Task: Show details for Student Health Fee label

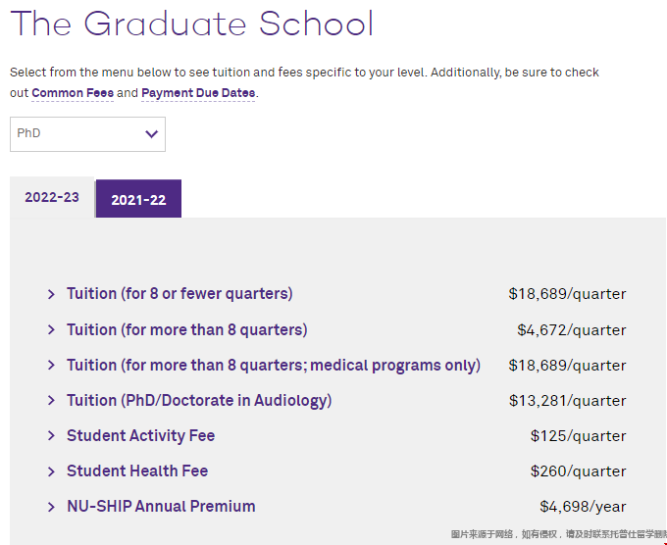Action: (137, 471)
